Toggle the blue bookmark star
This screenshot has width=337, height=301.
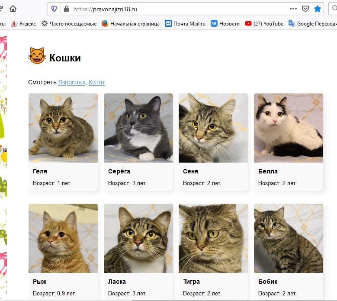[x=318, y=9]
